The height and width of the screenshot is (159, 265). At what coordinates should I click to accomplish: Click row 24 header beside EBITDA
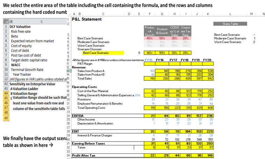68,116
